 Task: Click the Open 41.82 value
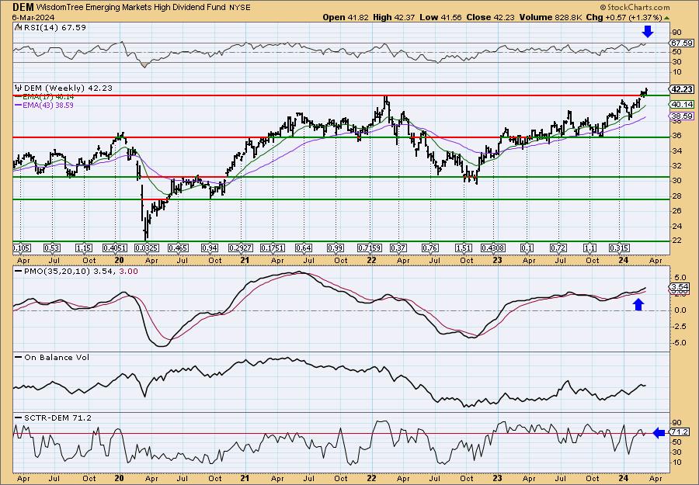pyautogui.click(x=346, y=17)
